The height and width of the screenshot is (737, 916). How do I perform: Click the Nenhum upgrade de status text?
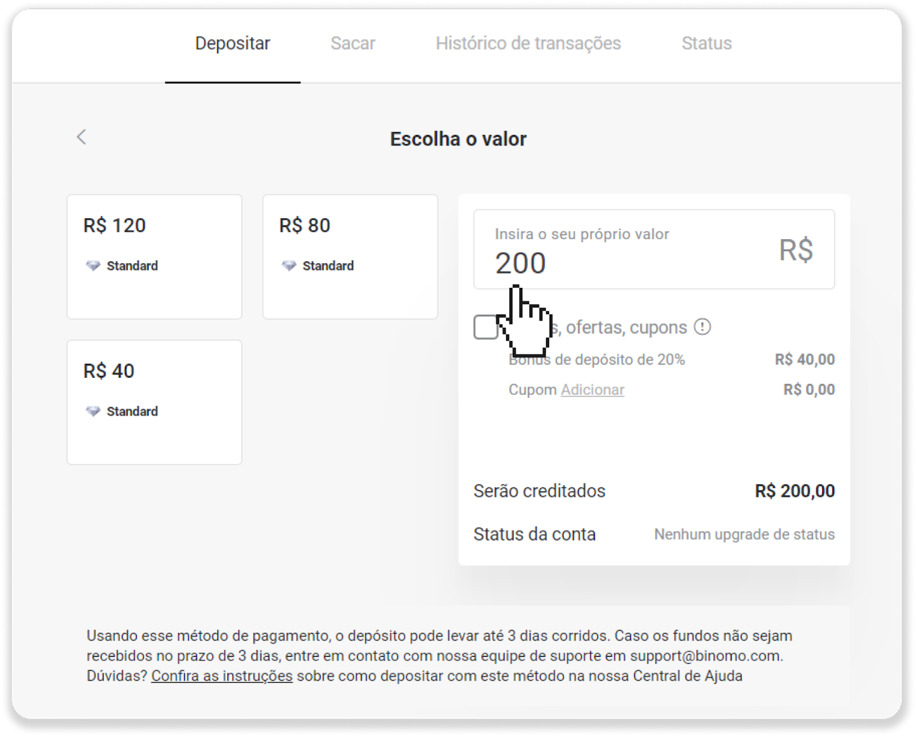[744, 534]
